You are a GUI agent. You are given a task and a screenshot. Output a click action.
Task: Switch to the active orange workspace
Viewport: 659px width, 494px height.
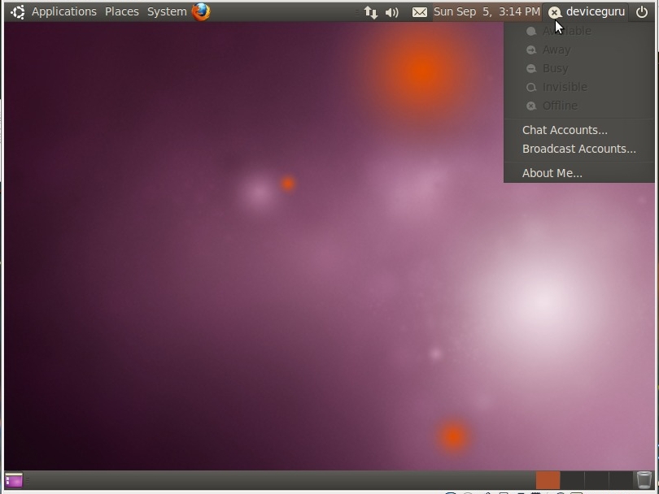[x=548, y=480]
